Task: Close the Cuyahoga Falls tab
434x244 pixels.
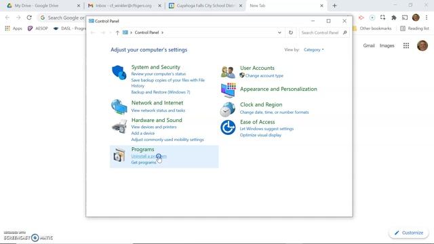Action: (241, 5)
